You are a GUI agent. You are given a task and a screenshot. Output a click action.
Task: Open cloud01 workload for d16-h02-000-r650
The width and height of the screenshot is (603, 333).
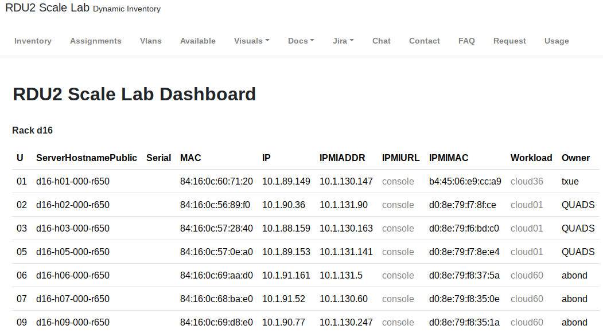pyautogui.click(x=527, y=205)
